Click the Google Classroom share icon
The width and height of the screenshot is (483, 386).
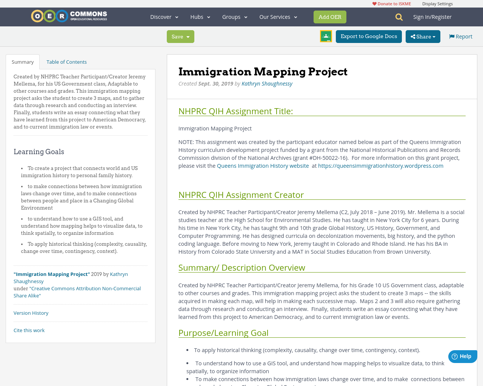click(325, 36)
